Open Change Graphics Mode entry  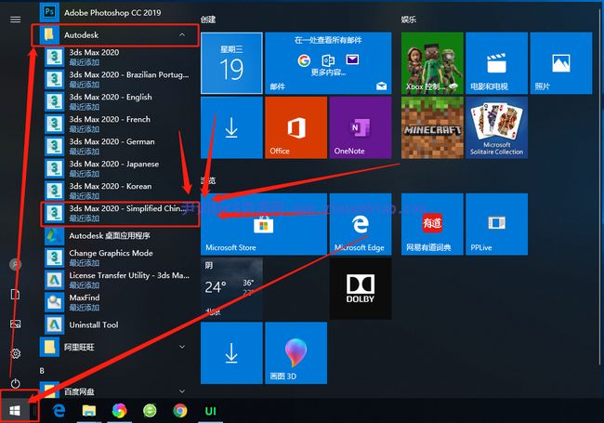[120, 258]
